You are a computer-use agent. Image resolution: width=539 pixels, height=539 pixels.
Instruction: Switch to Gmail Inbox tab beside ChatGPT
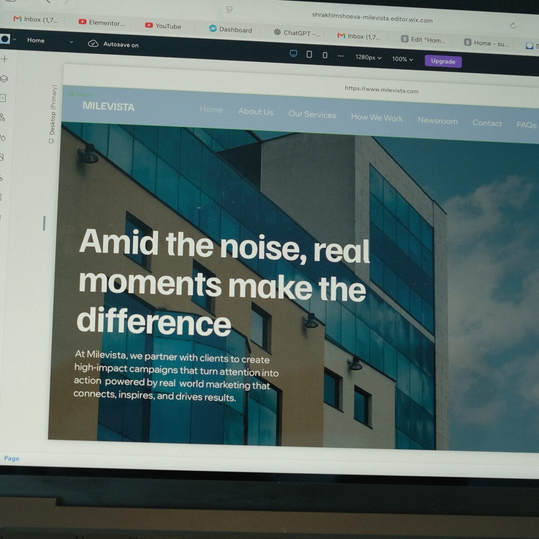[359, 36]
